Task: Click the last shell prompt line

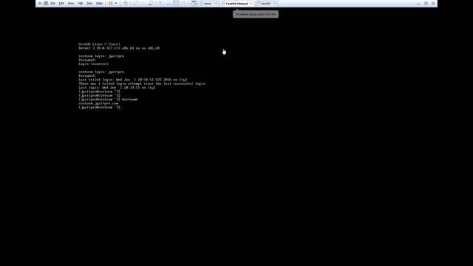Action: pos(100,107)
